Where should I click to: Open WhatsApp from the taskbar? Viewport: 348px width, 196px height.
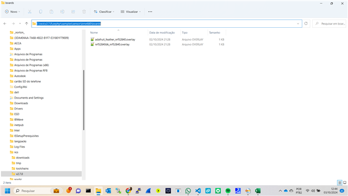pos(188,191)
